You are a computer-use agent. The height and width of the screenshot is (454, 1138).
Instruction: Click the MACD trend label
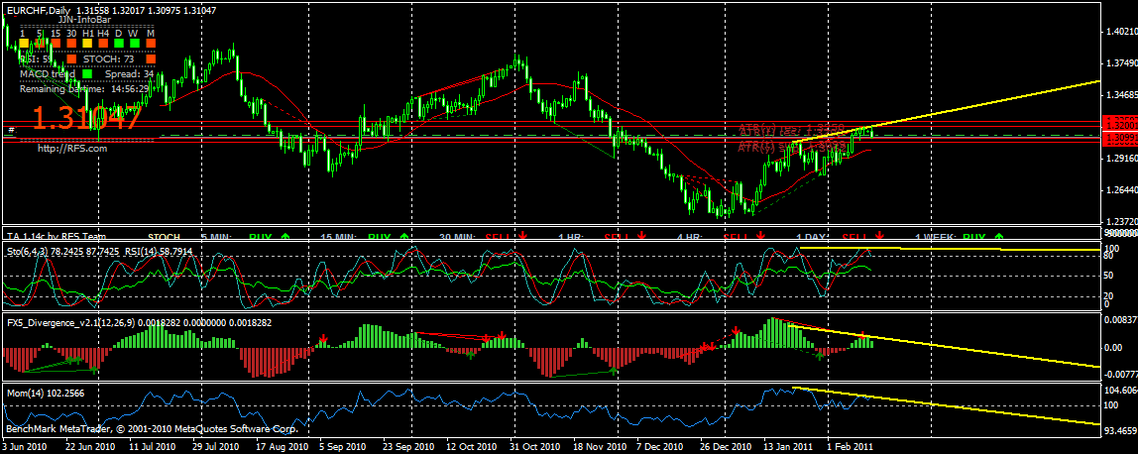pos(48,74)
